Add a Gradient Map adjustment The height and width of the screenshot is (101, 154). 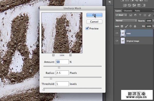point(143,5)
